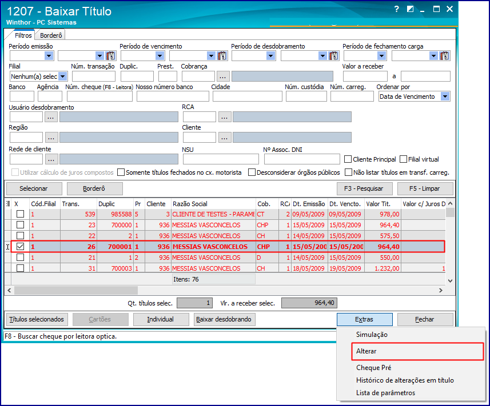Expand Período de desdobramento start date dropdown

tap(270, 56)
